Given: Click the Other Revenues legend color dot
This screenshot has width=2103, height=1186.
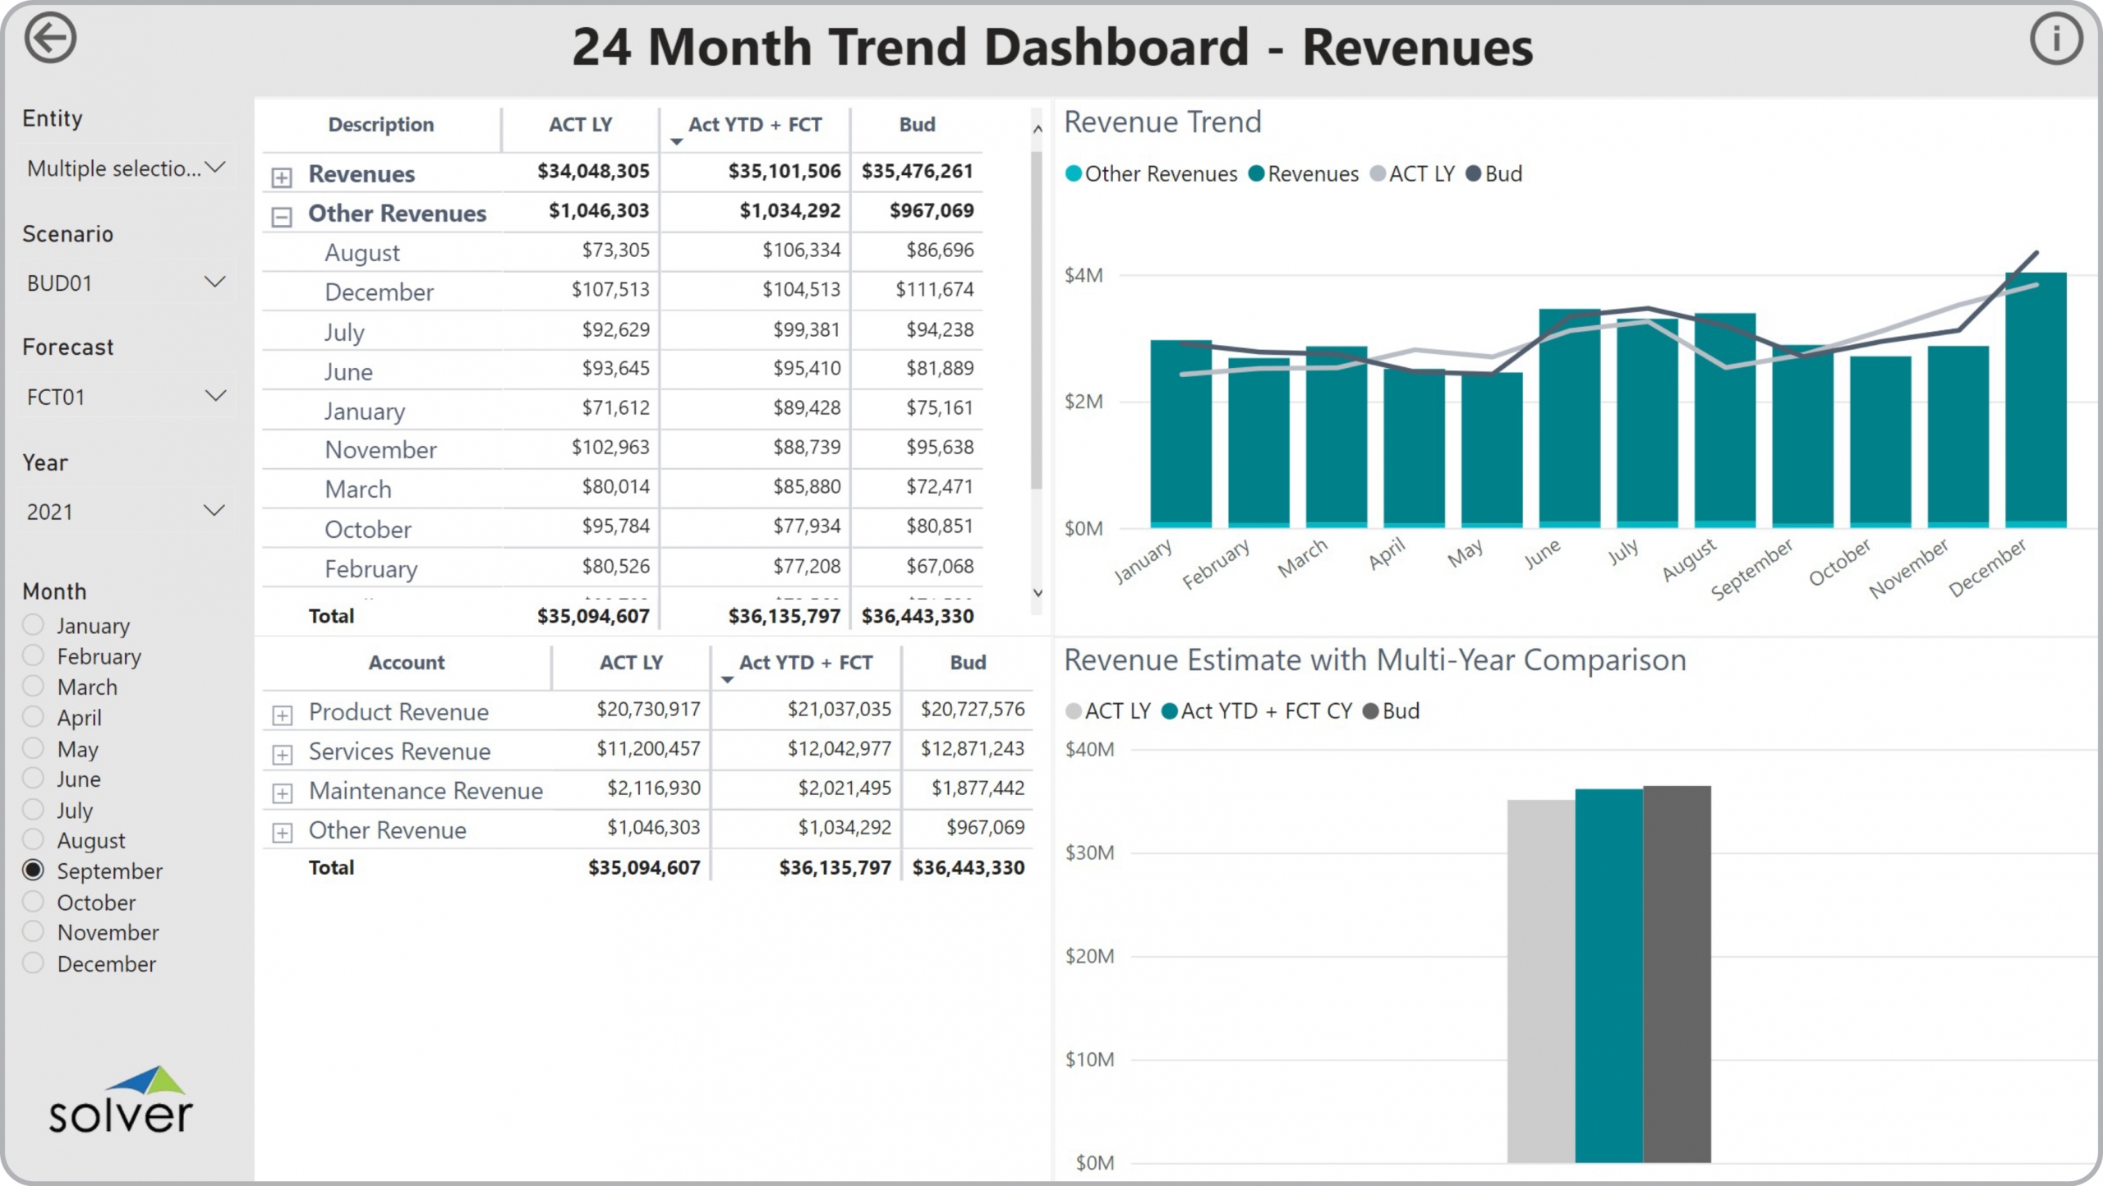Looking at the screenshot, I should coord(1073,174).
